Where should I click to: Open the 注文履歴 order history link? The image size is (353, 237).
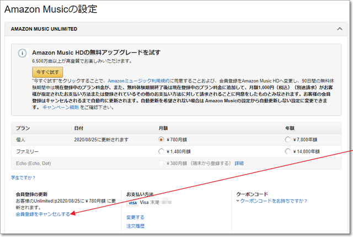135,225
